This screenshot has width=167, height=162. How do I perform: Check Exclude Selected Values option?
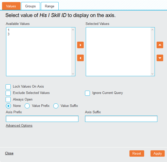click(8, 93)
